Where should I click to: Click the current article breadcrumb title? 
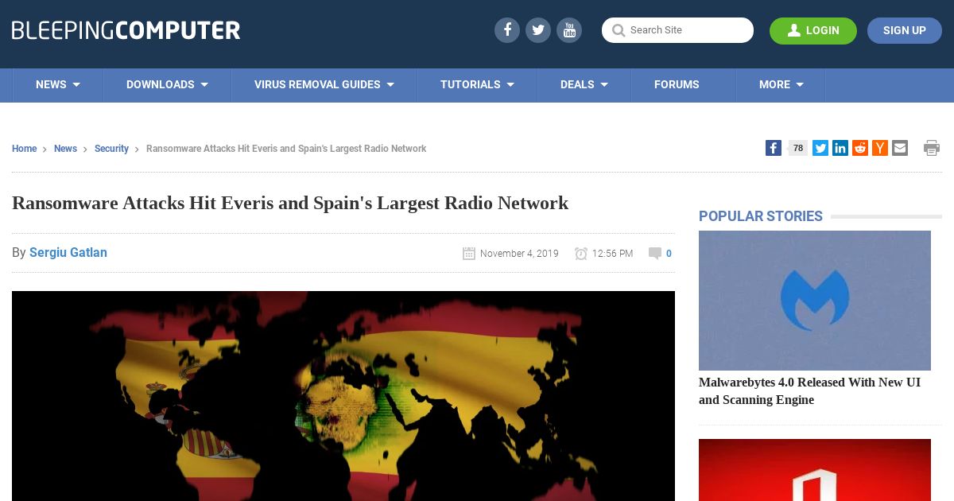tap(286, 149)
